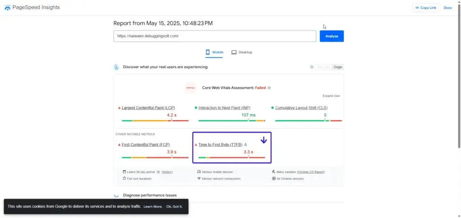Open Time to First Byte (TTFB) link
Screen dimensions: 461x218
point(220,145)
